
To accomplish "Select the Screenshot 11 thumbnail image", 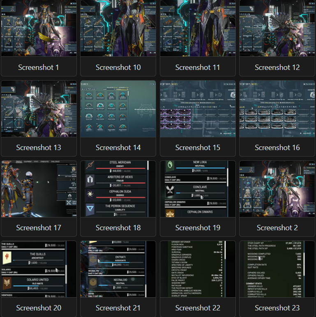I will click(x=198, y=28).
